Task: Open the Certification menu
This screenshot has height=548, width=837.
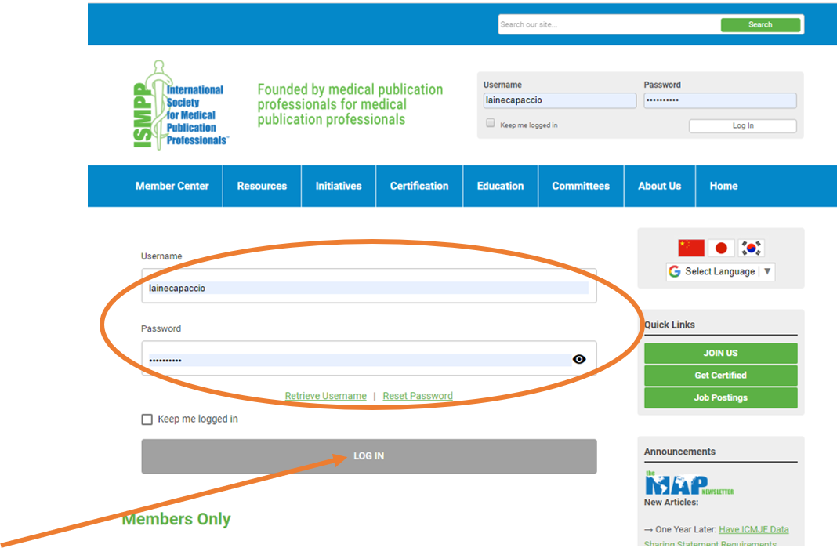Action: (419, 186)
